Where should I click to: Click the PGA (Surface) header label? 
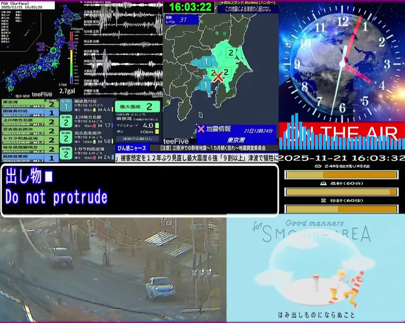tap(15, 4)
